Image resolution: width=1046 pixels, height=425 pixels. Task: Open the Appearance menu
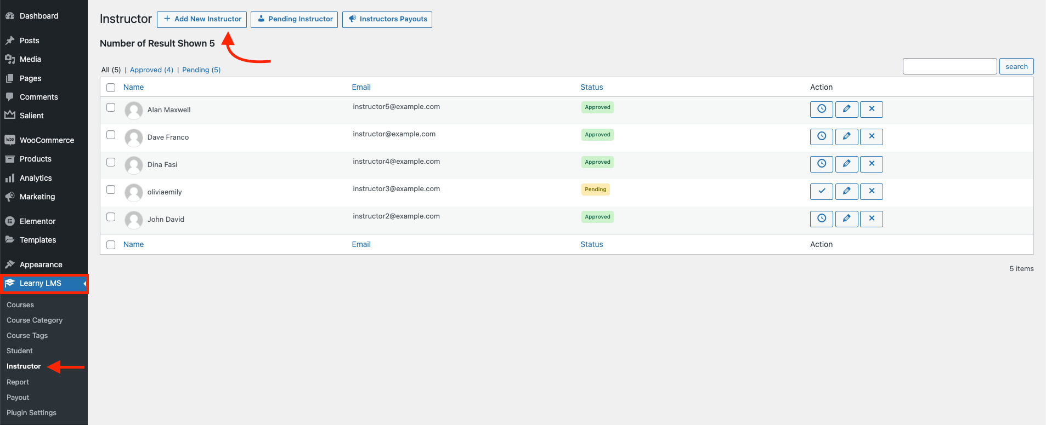[44, 265]
